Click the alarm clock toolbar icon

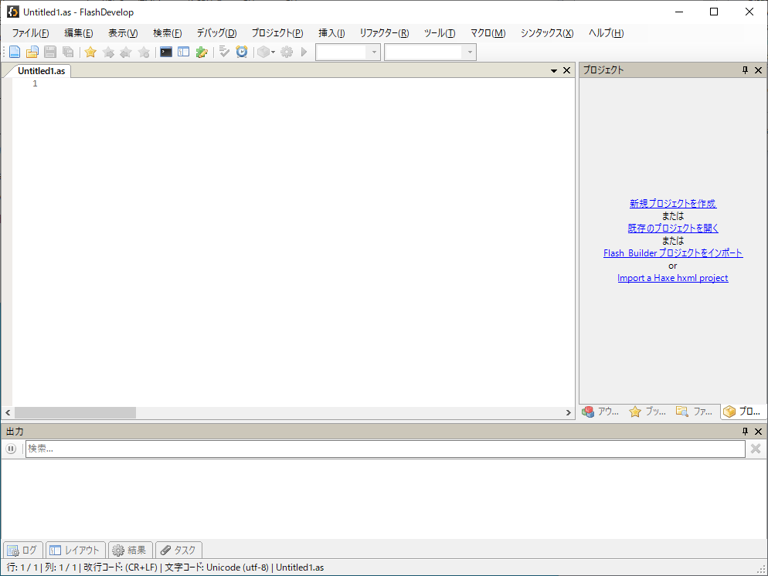point(242,52)
